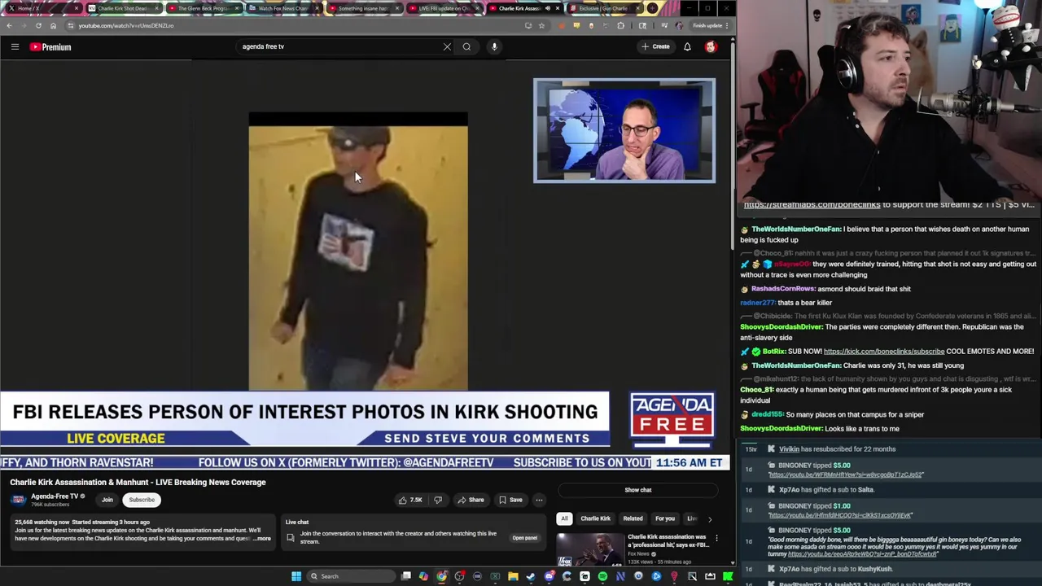Image resolution: width=1042 pixels, height=586 pixels.
Task: Share the live stream video
Action: (x=471, y=500)
